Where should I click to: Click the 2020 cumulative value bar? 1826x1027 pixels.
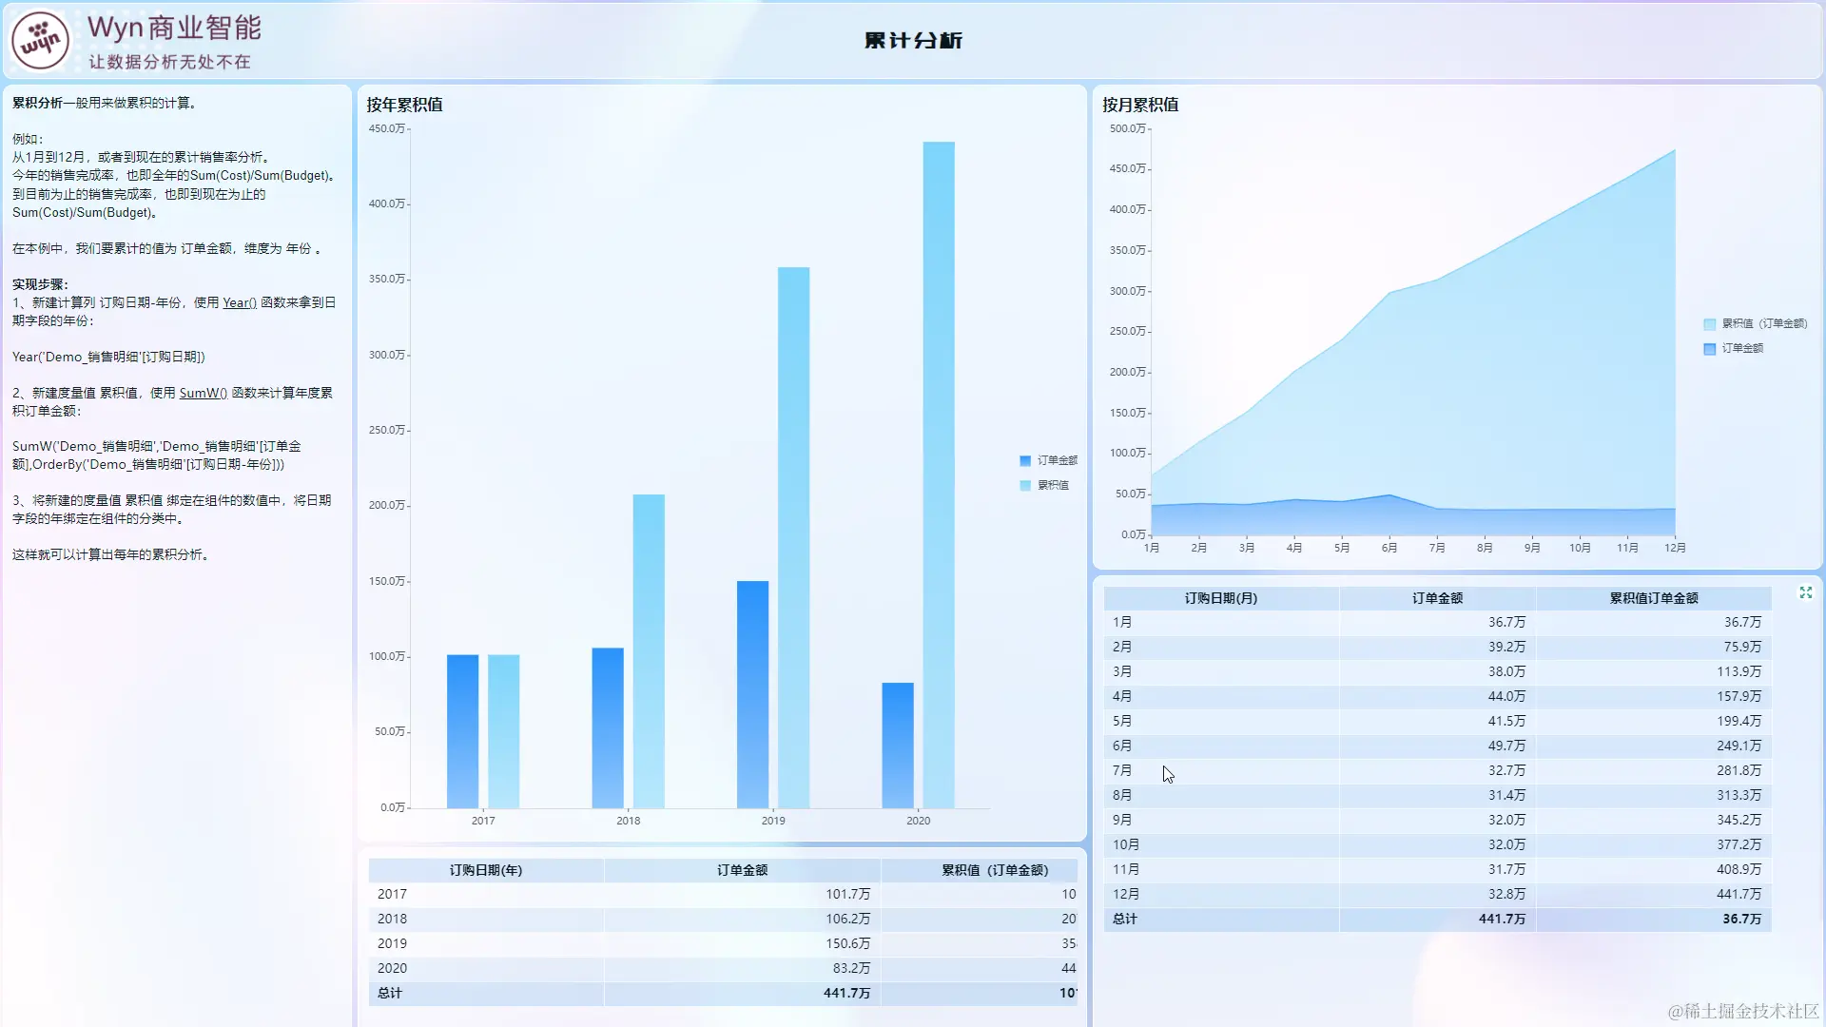coord(938,475)
